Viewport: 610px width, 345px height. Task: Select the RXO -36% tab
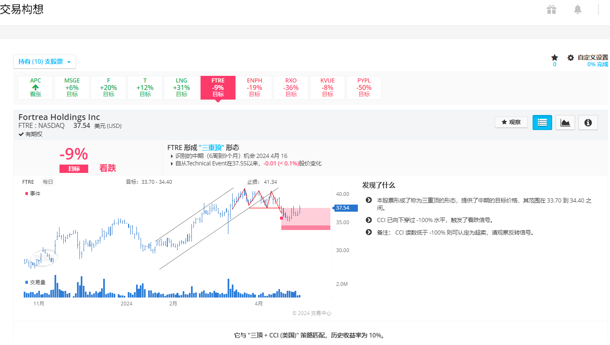(291, 87)
